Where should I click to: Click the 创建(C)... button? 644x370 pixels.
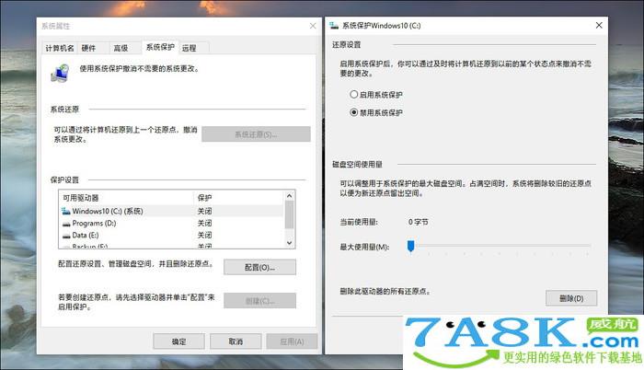coord(259,301)
